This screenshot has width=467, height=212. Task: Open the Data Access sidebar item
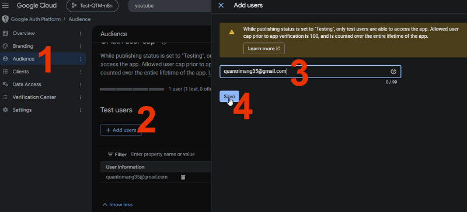43,84
